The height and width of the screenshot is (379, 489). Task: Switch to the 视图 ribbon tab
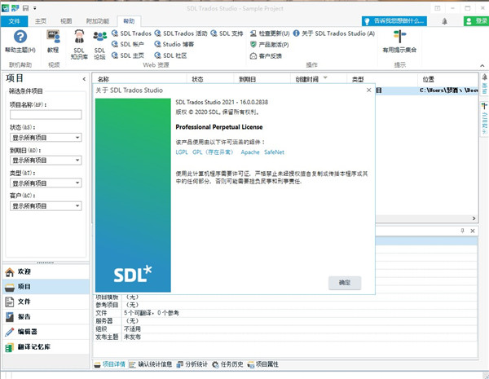(66, 20)
